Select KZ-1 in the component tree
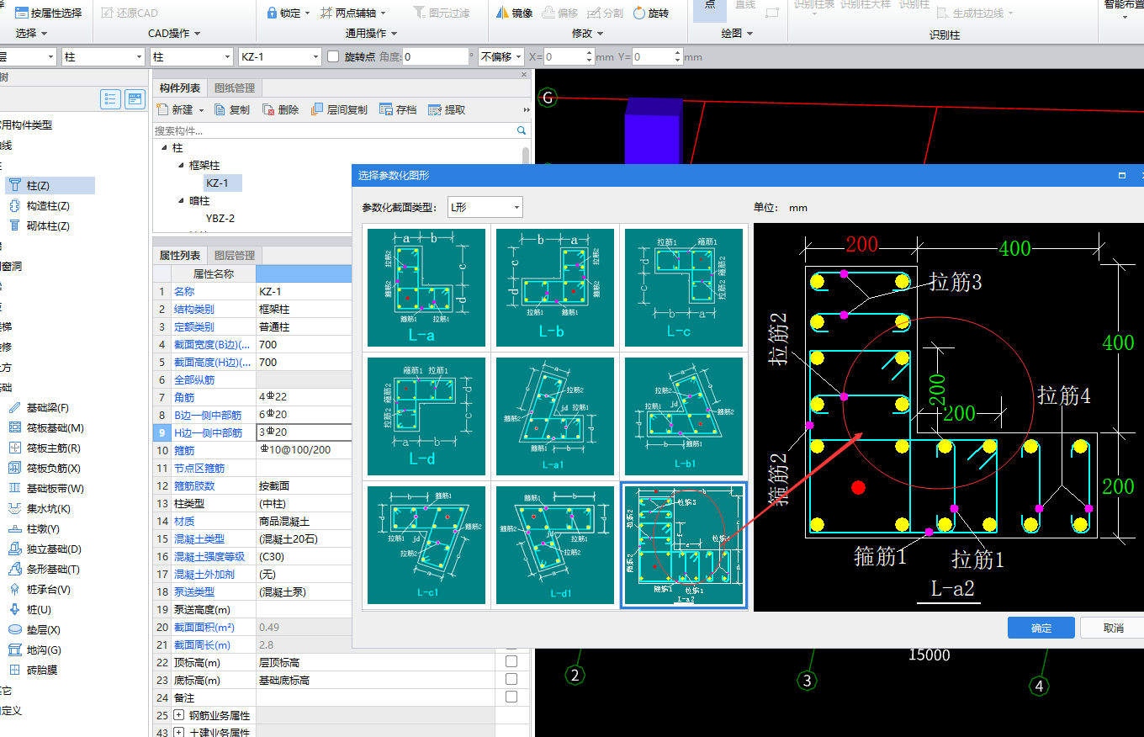 [x=223, y=183]
